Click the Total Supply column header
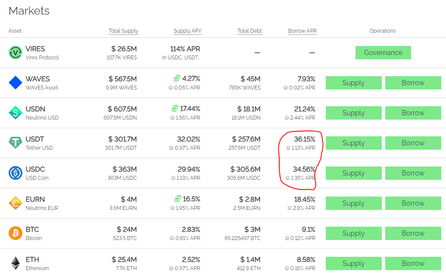446x280 pixels. coord(123,31)
